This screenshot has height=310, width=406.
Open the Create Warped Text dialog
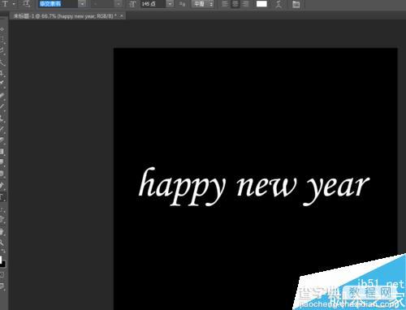click(x=279, y=4)
